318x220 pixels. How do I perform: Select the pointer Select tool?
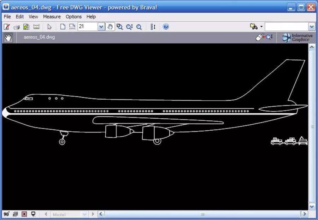49,26
